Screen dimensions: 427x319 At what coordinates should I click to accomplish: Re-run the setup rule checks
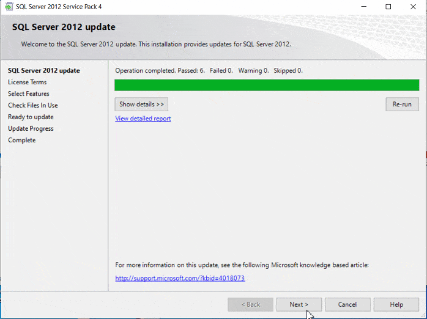(x=402, y=104)
